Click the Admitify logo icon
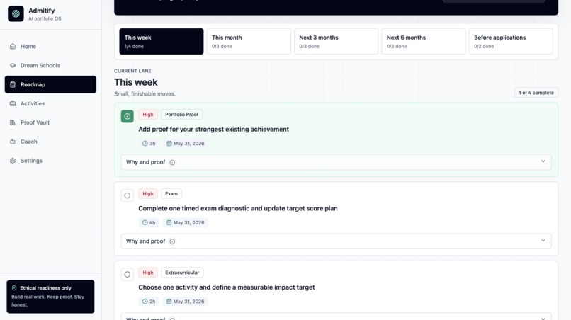571x320 pixels. 16,14
